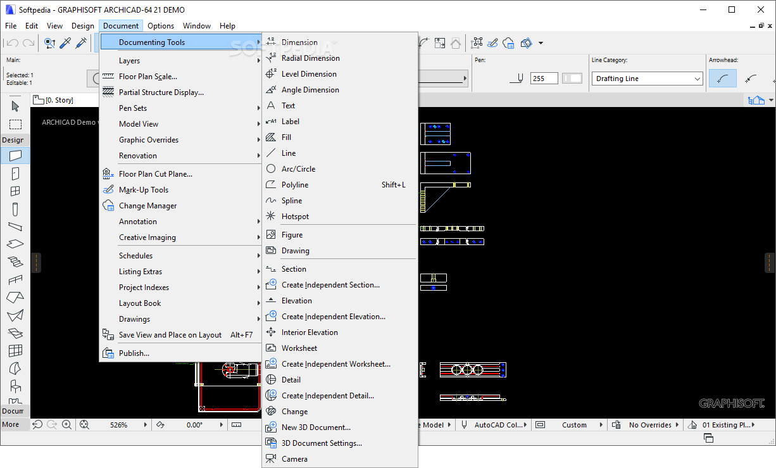Choose Create Independent Section... entry
Viewport: 776px width, 468px height.
340,285
